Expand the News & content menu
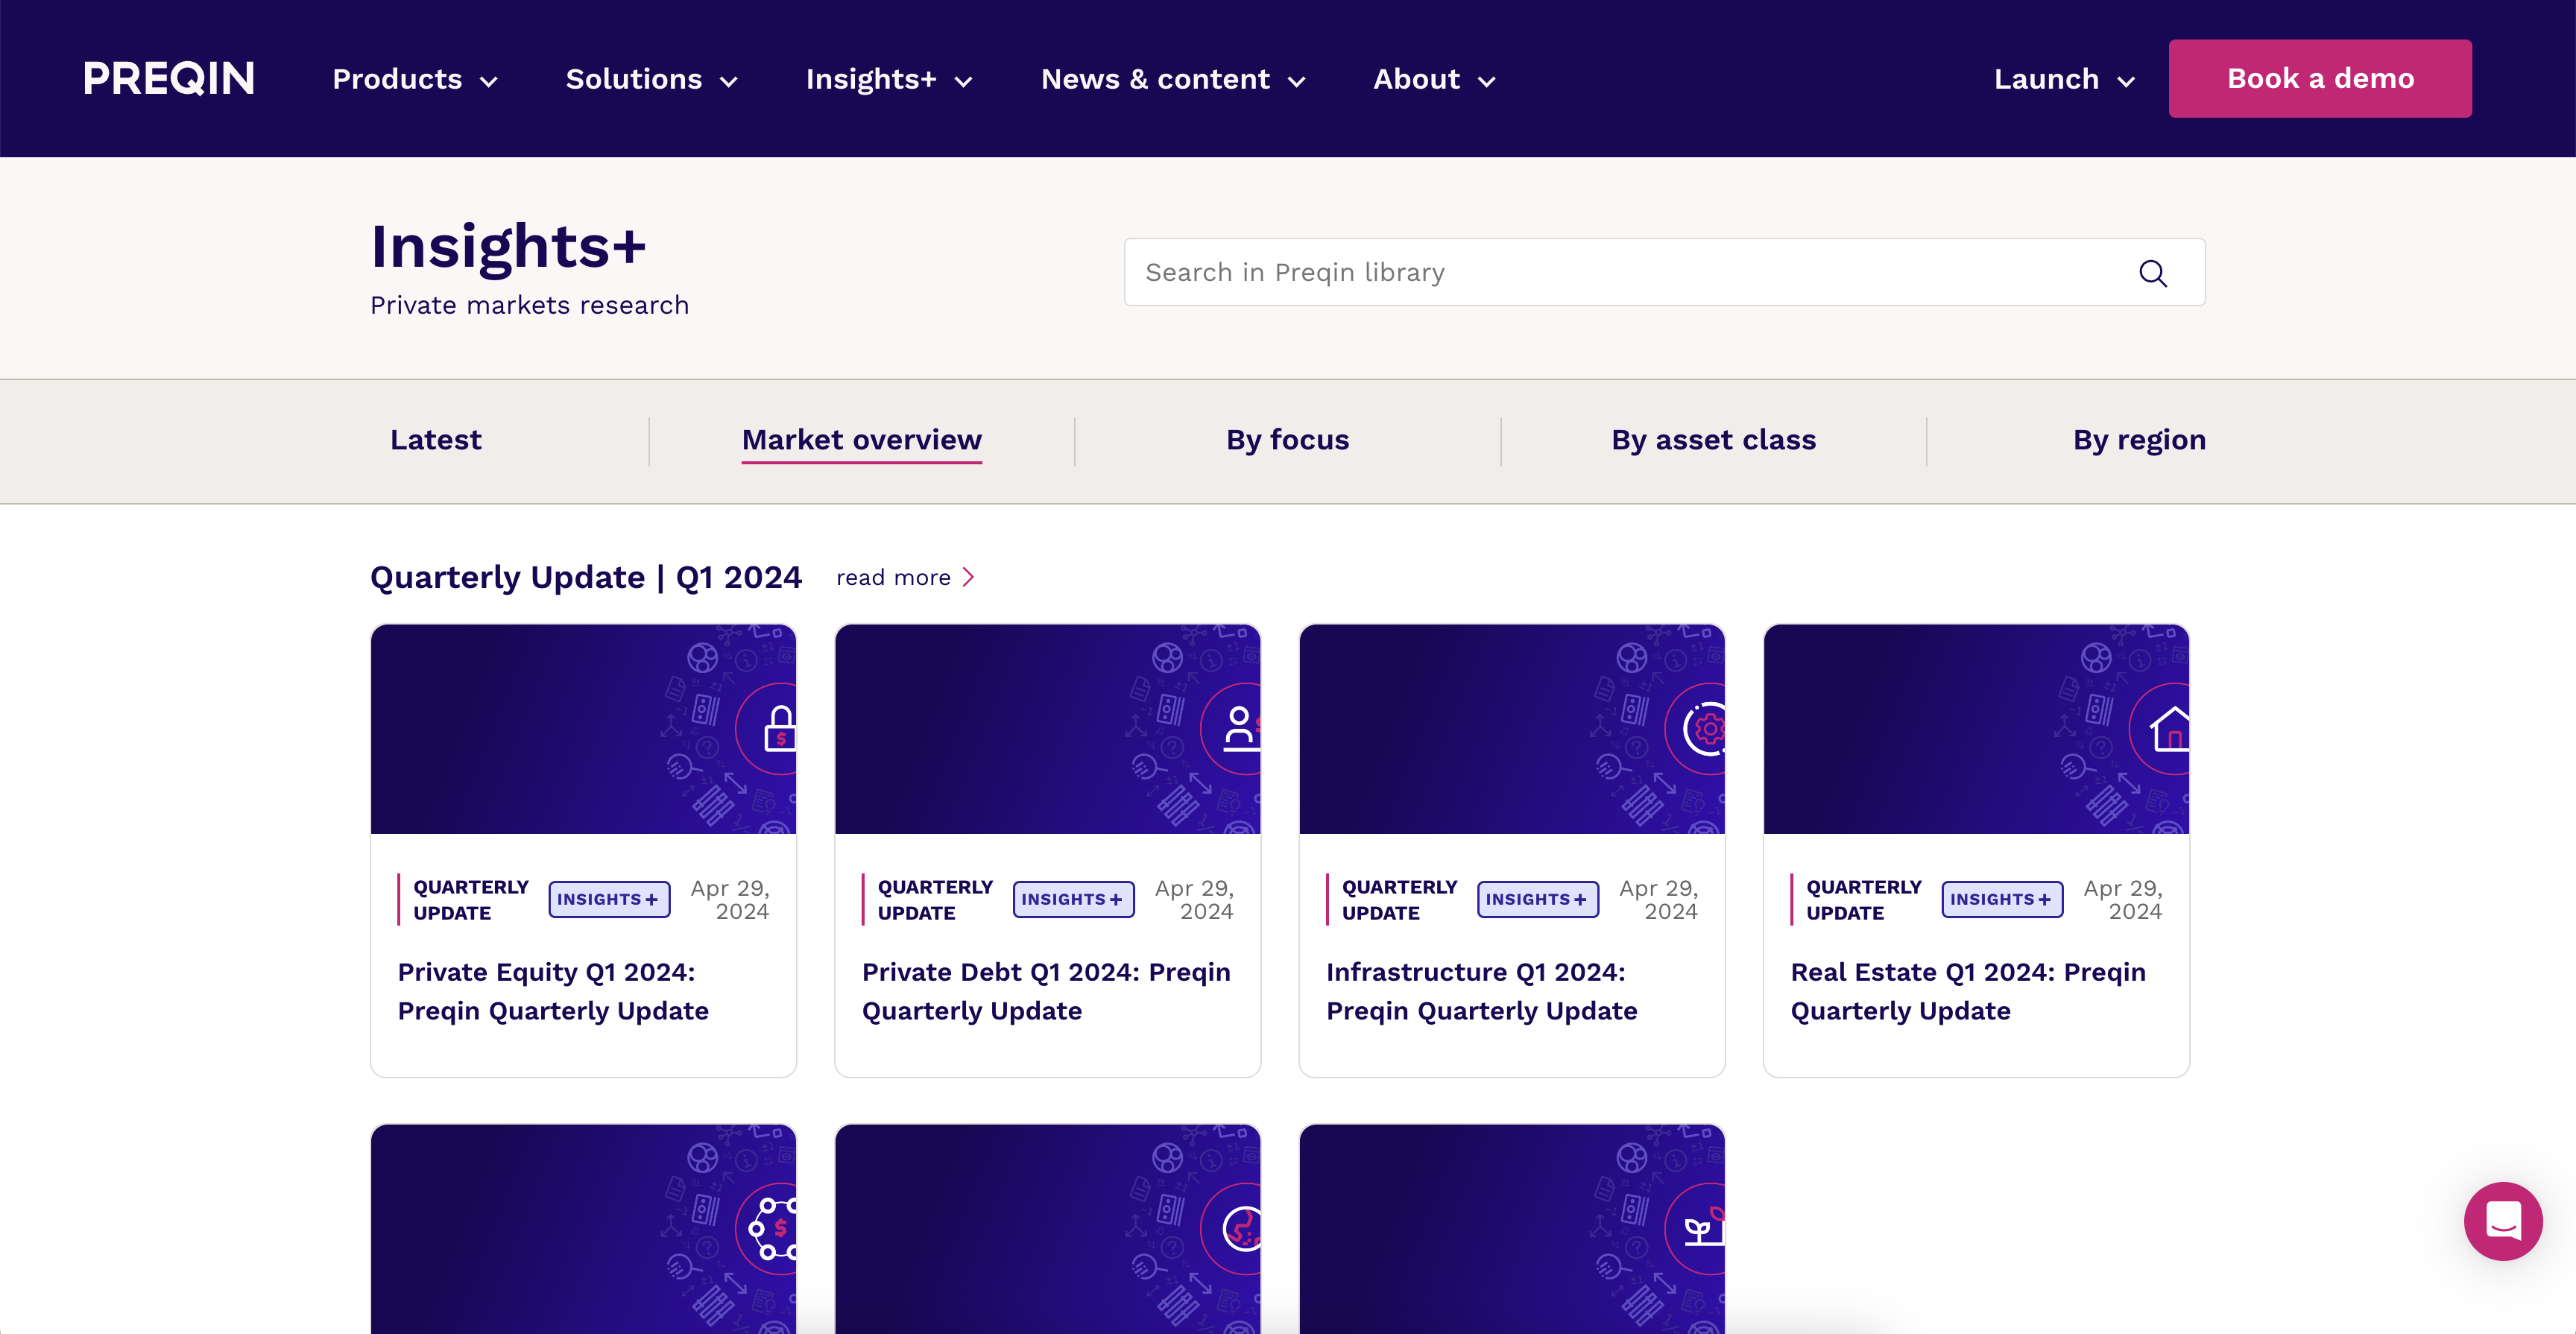The height and width of the screenshot is (1334, 2576). (x=1172, y=79)
